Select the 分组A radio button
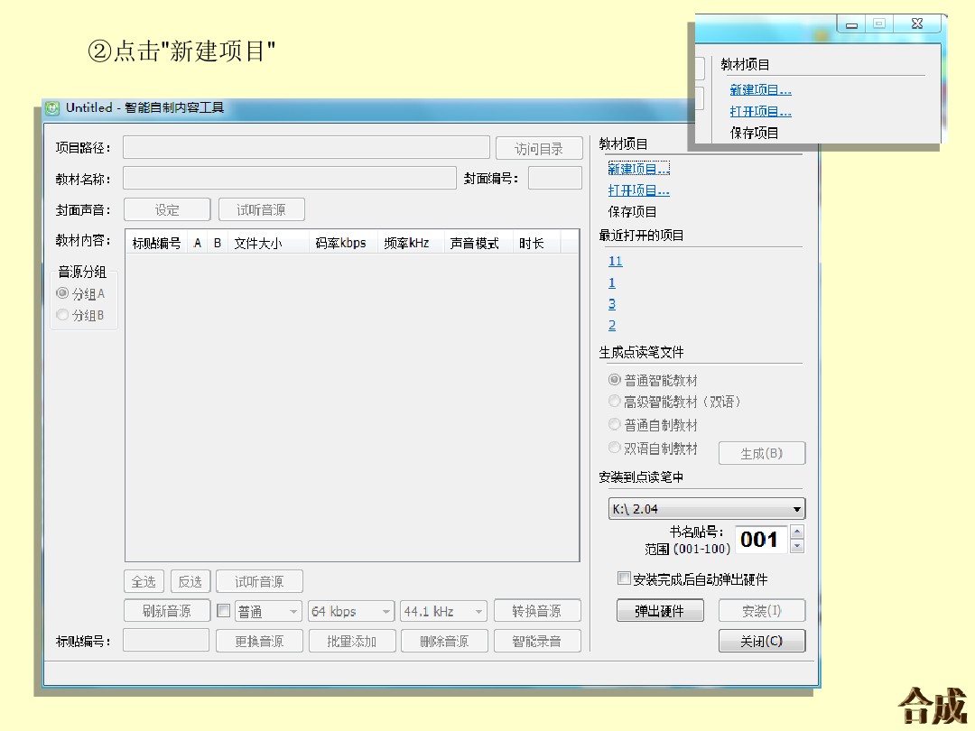The image size is (975, 731). (x=62, y=293)
